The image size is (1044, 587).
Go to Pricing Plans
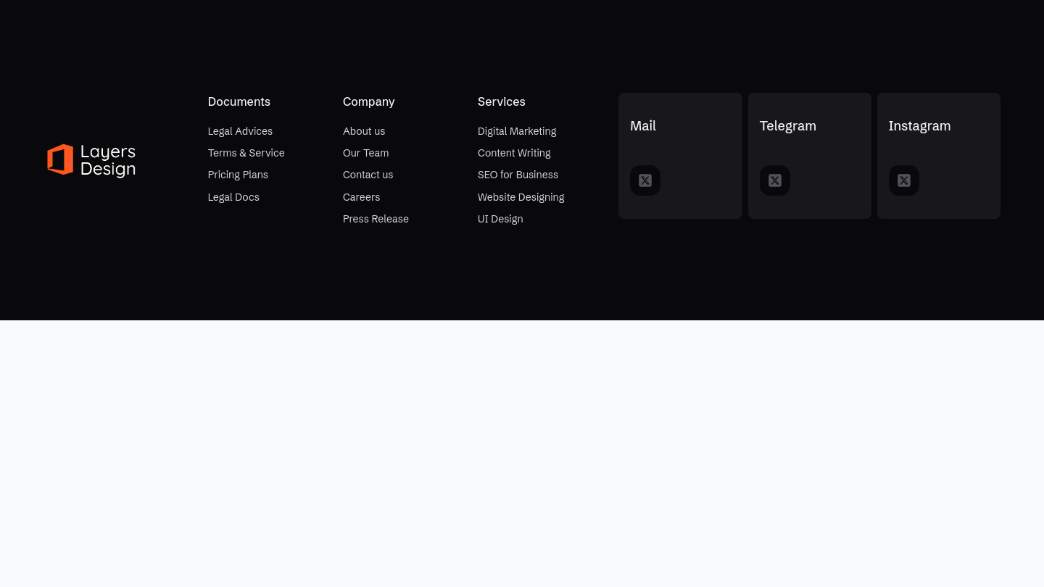pos(238,175)
